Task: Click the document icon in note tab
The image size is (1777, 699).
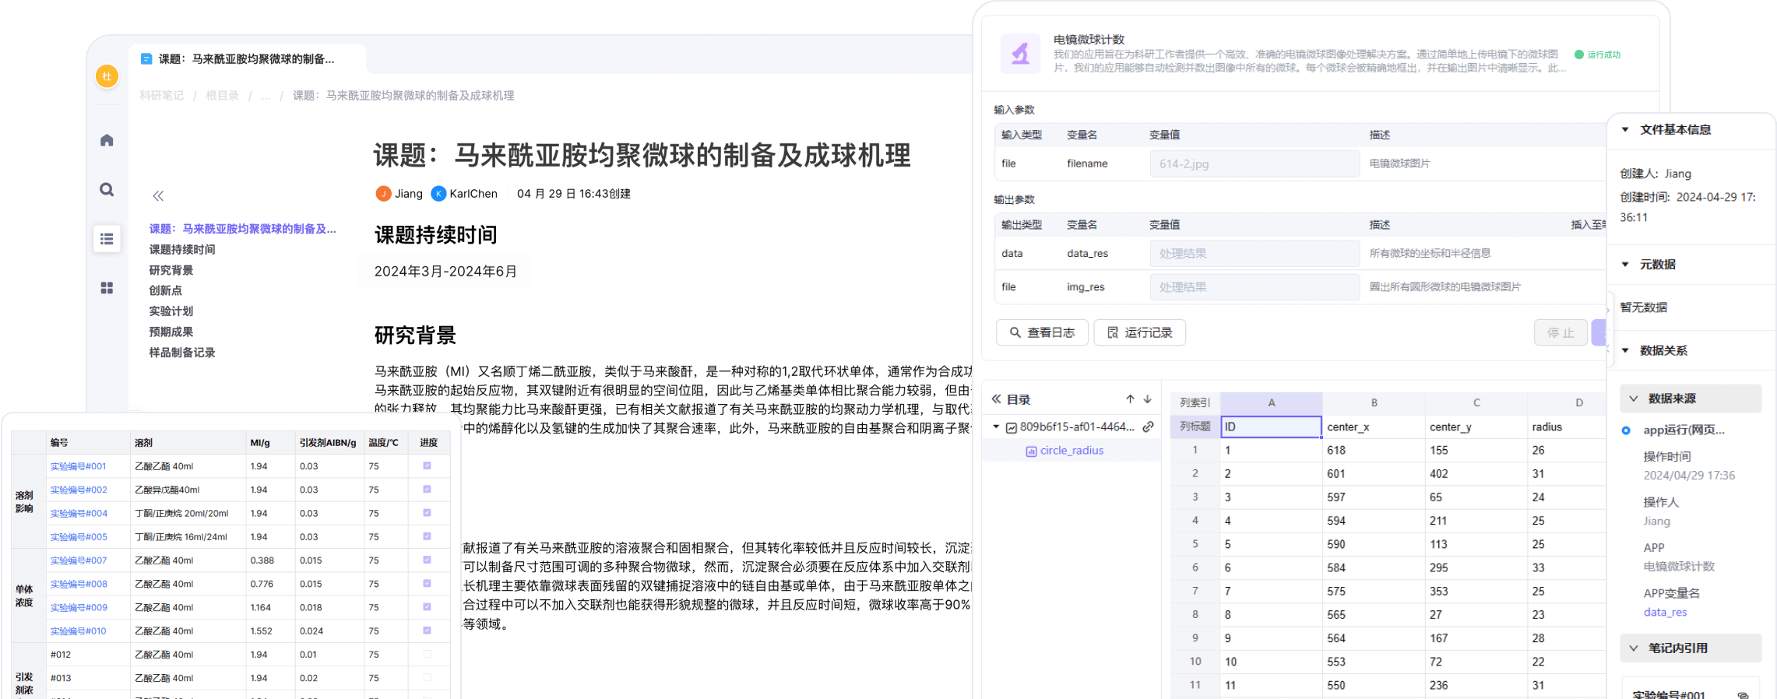Action: [x=146, y=59]
